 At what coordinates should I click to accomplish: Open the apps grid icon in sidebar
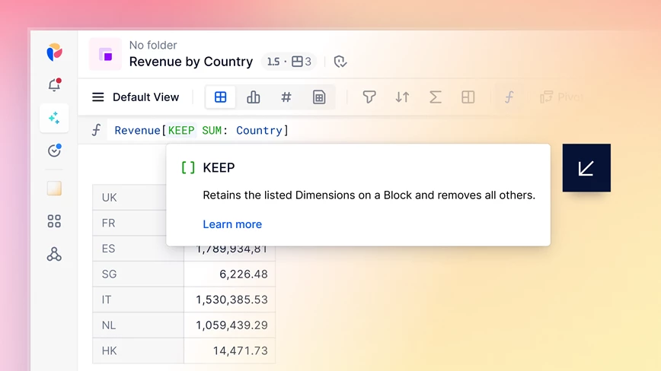coord(54,220)
